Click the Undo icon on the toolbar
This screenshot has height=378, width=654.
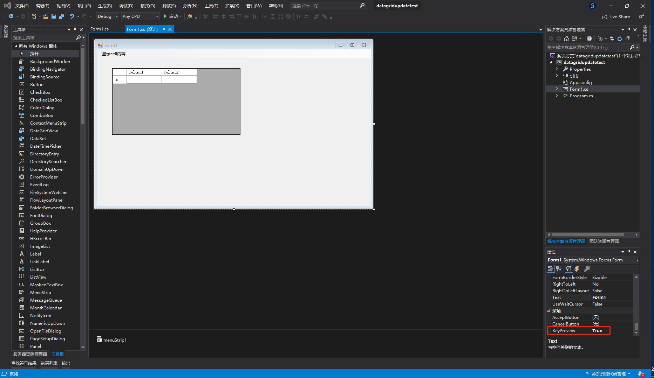[71, 16]
